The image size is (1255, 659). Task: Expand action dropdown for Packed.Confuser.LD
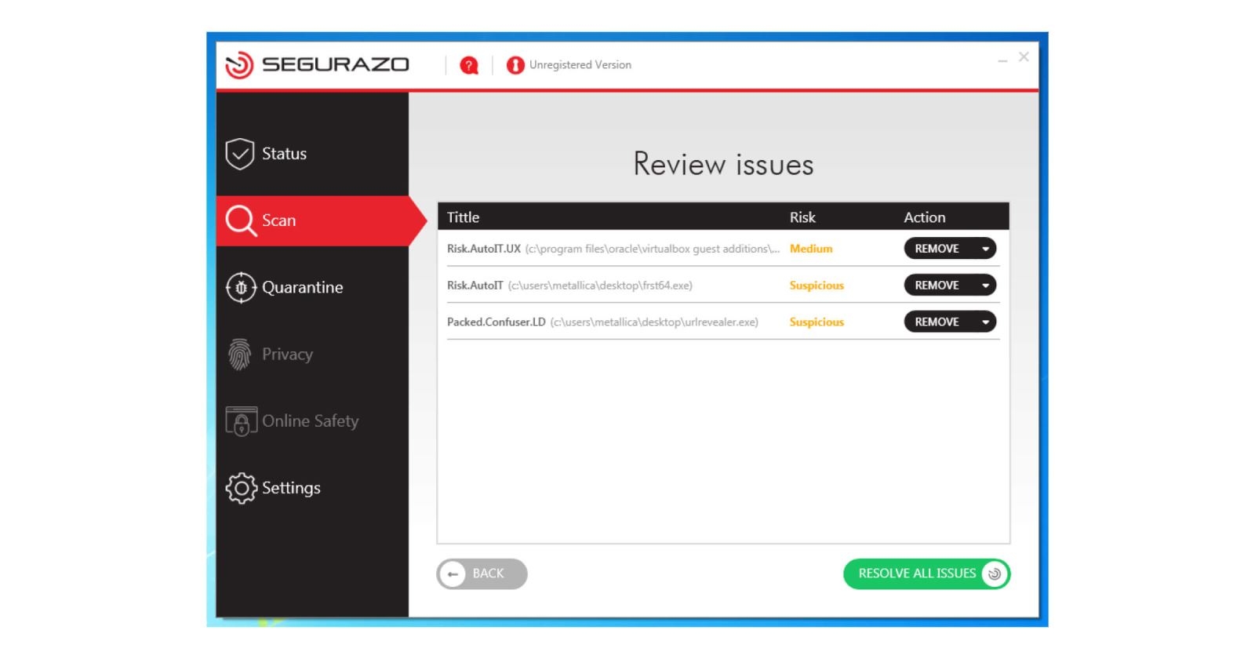pos(985,322)
